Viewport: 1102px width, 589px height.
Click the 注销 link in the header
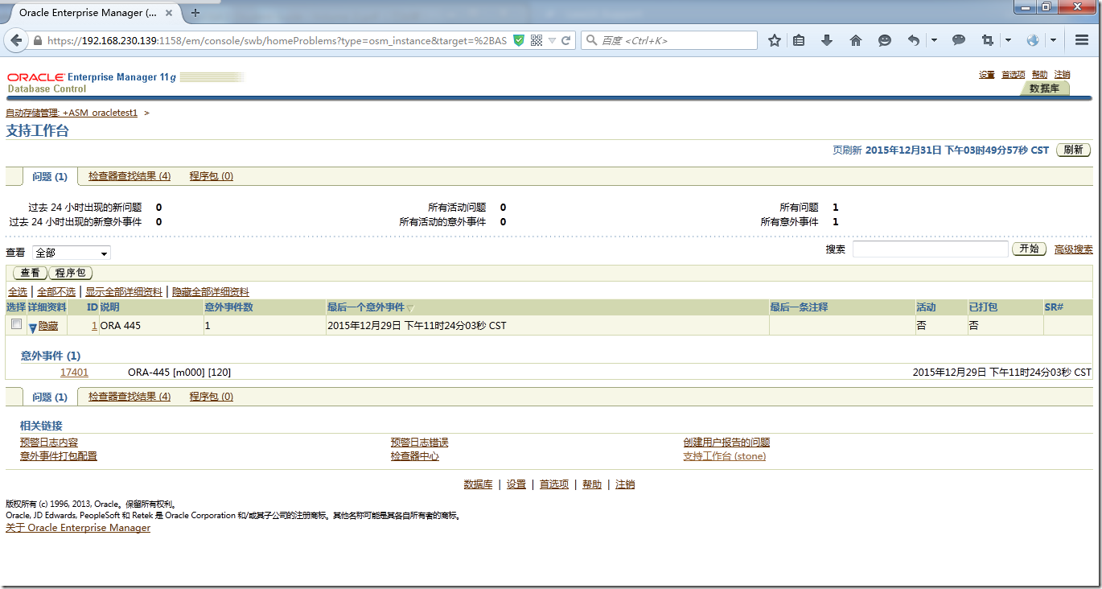(1062, 75)
